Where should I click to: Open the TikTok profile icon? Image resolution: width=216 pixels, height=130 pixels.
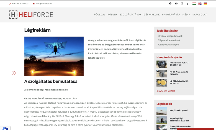(x=187, y=4)
